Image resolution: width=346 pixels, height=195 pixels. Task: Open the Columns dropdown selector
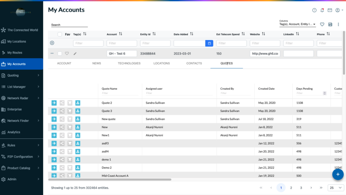pos(298,25)
